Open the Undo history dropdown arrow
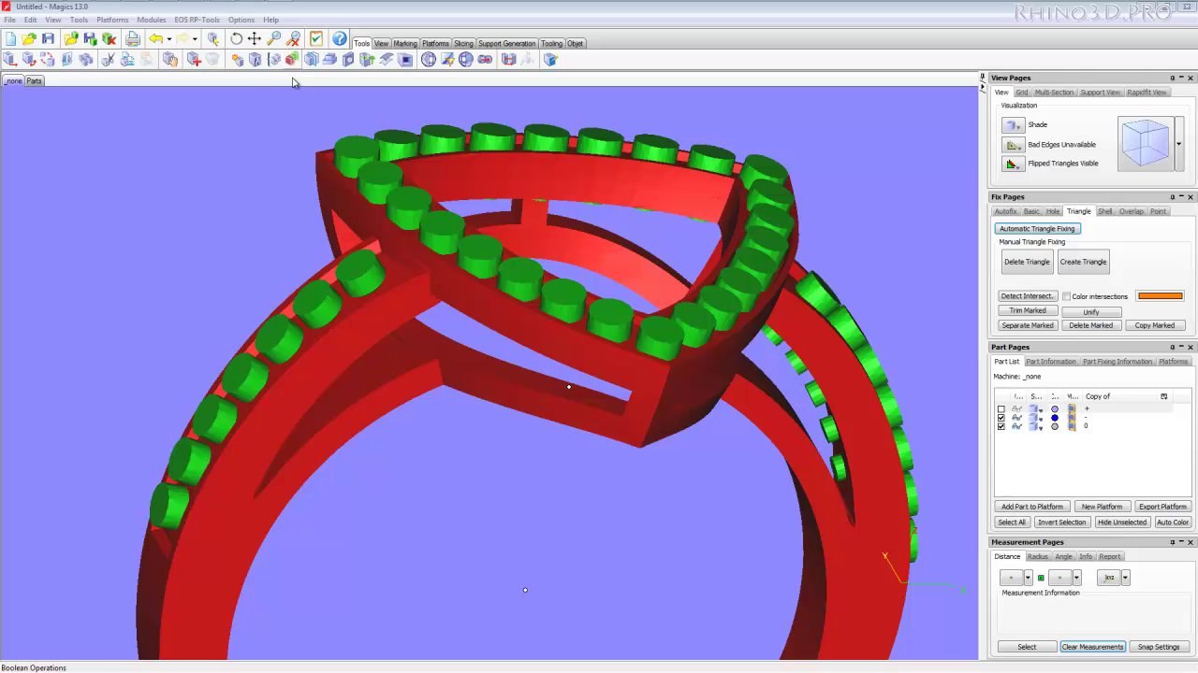 click(168, 38)
